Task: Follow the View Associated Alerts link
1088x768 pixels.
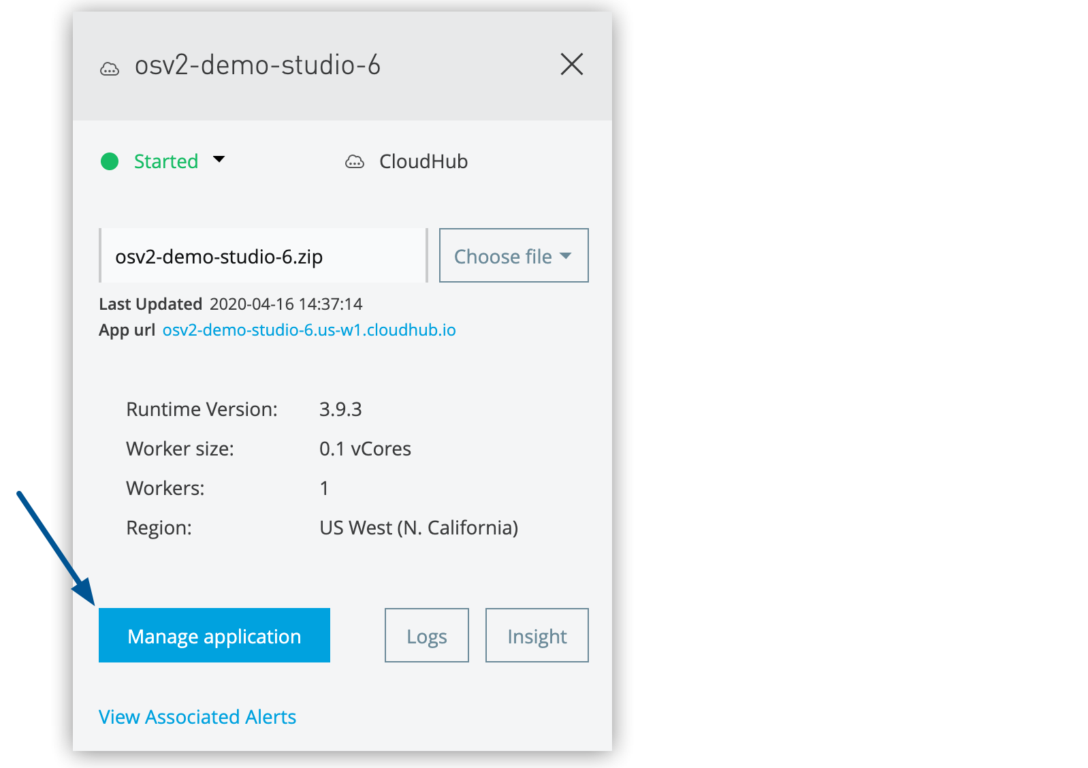Action: pos(197,717)
